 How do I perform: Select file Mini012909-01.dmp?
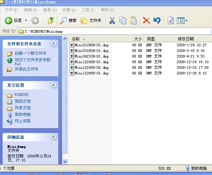92,45
